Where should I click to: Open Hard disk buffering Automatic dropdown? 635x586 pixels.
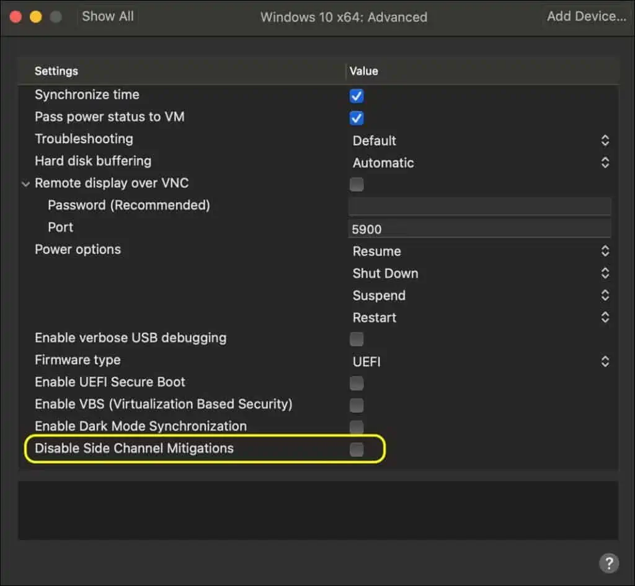[x=481, y=163]
